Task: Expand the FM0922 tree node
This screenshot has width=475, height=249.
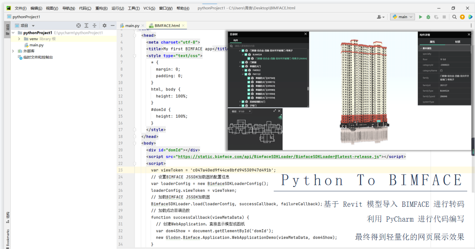Action: [243, 70]
